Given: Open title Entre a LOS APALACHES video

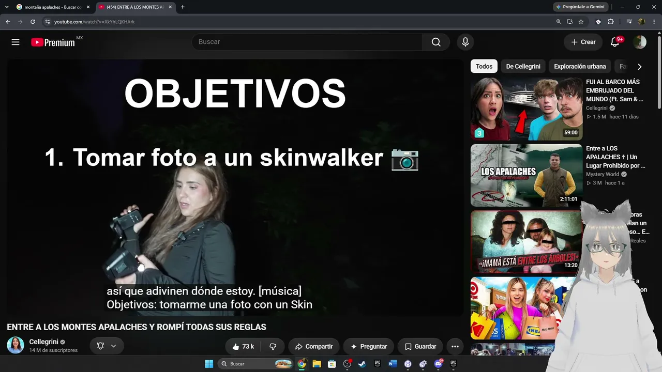Looking at the screenshot, I should point(615,157).
